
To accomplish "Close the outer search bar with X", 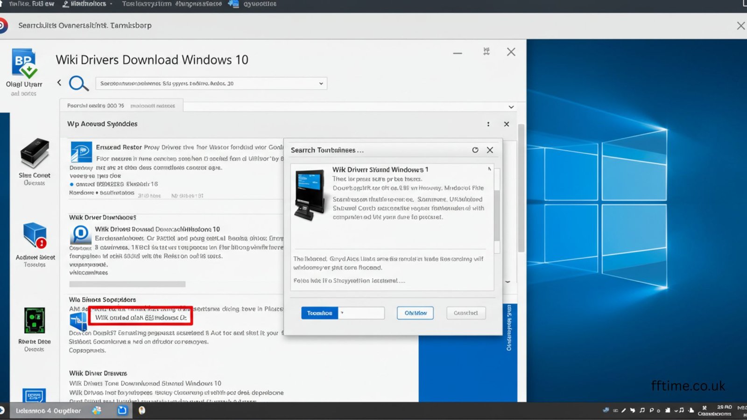I will (x=740, y=26).
